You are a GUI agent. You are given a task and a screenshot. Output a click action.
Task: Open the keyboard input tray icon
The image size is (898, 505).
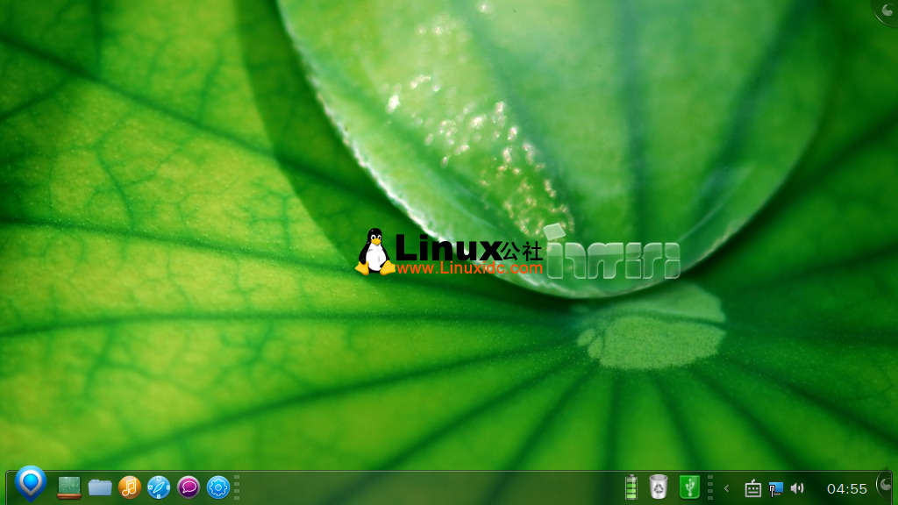(x=753, y=488)
